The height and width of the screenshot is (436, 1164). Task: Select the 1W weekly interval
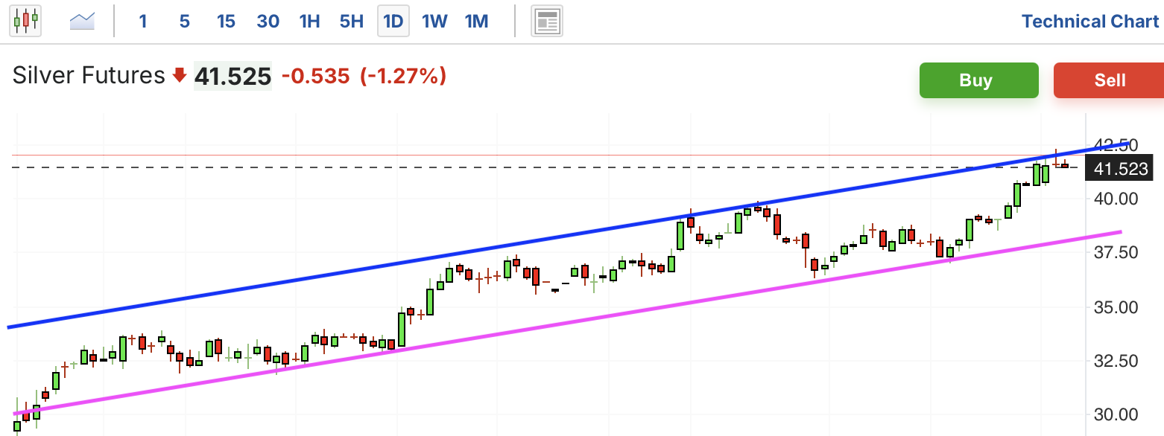(x=434, y=22)
